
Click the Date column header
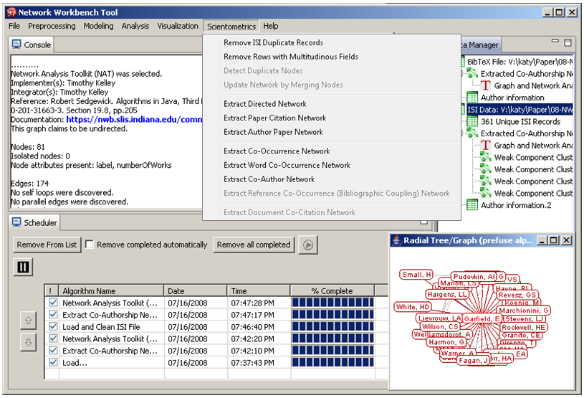click(x=196, y=290)
